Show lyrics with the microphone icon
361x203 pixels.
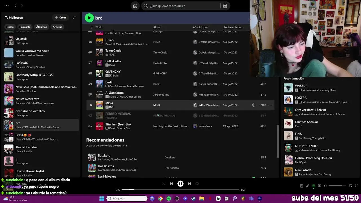pos(308,186)
